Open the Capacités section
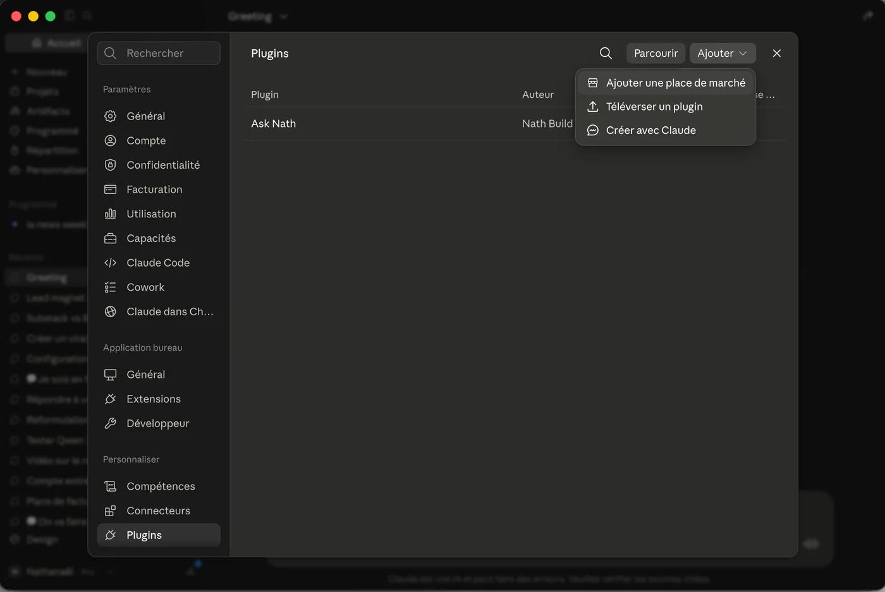The width and height of the screenshot is (885, 592). pos(159,238)
